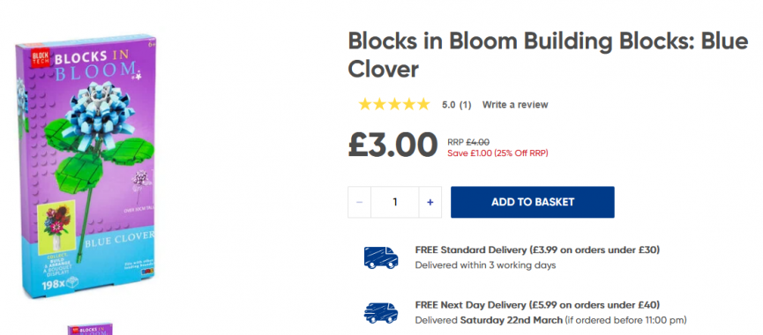Click the struck-through RRP £4.00 price
This screenshot has height=335, width=763.
point(468,143)
